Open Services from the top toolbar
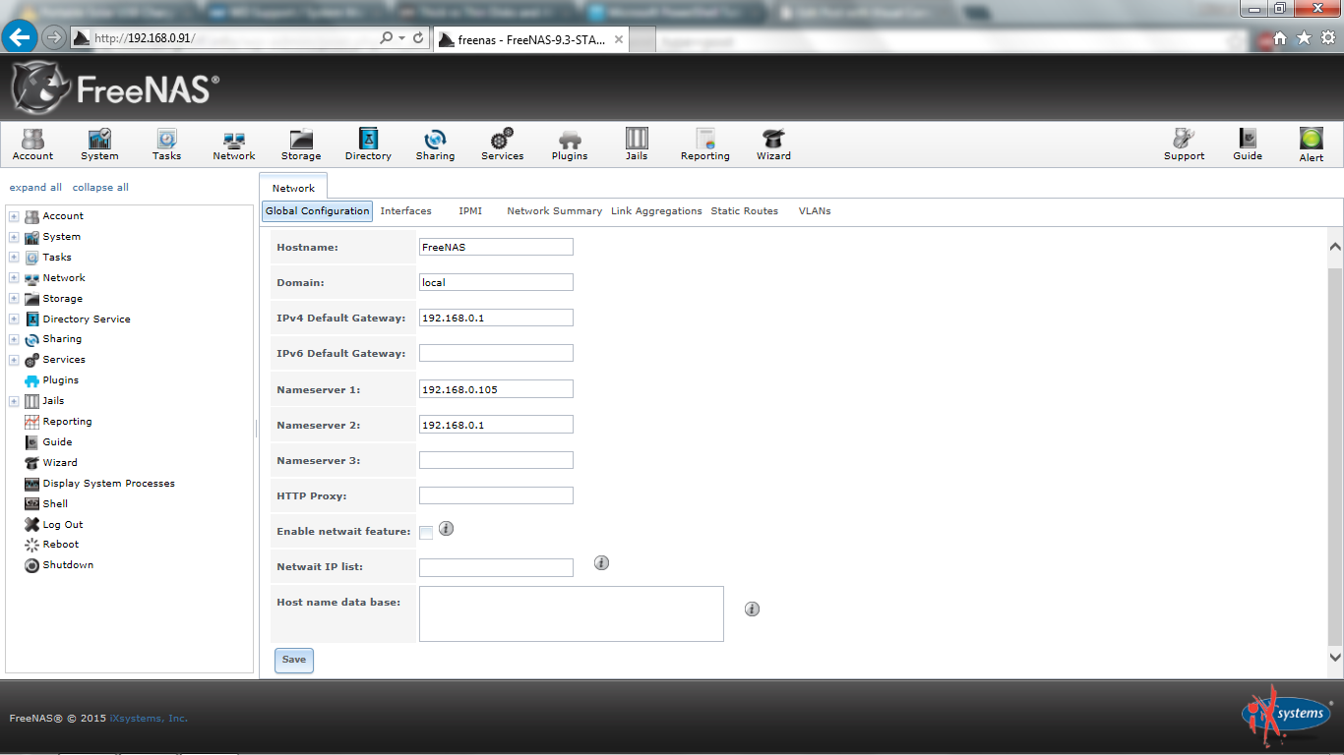Screen dimensions: 1344x755 (502, 144)
